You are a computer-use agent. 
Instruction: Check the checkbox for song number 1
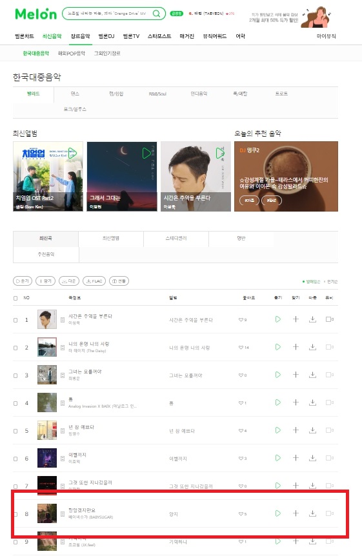[x=15, y=320]
